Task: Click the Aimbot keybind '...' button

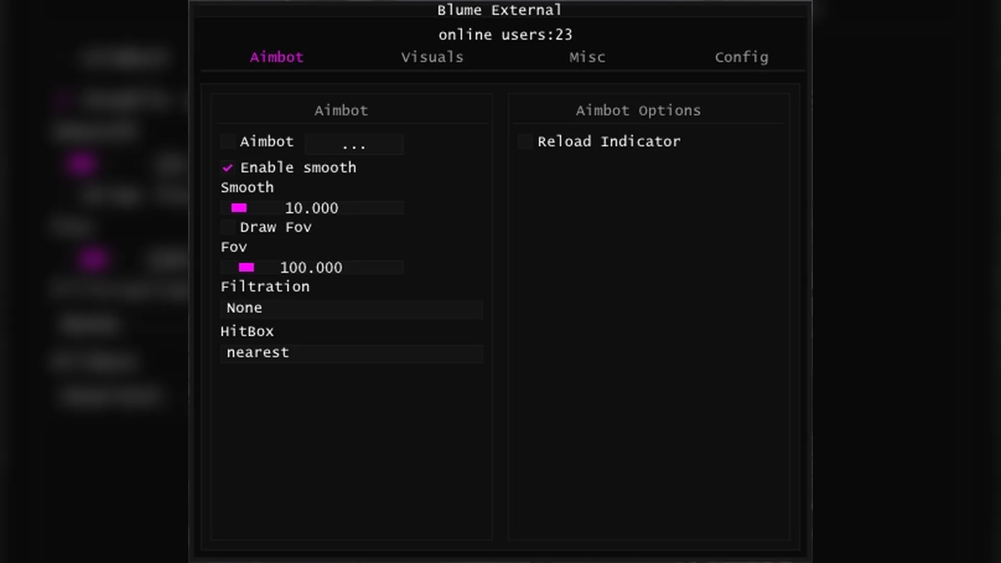Action: (x=354, y=144)
